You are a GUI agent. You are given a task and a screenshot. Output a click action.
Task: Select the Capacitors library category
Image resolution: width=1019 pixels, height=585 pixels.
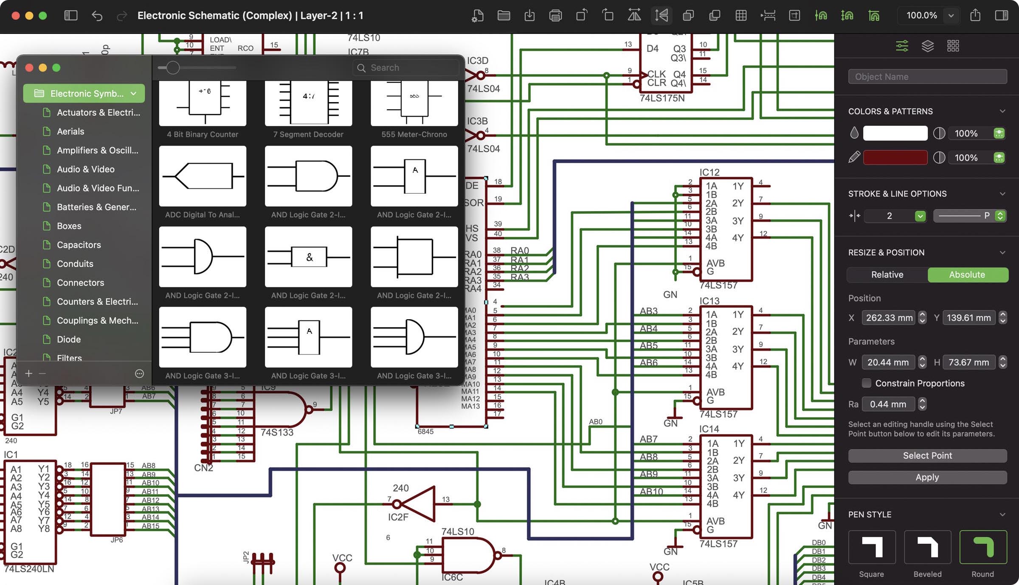click(x=79, y=245)
